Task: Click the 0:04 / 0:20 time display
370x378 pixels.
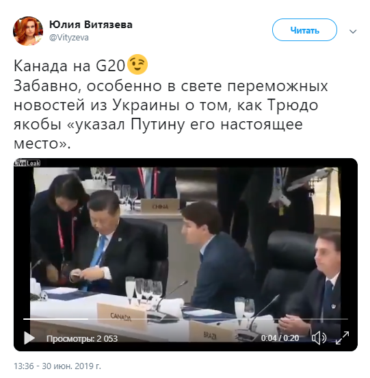Action: click(280, 338)
